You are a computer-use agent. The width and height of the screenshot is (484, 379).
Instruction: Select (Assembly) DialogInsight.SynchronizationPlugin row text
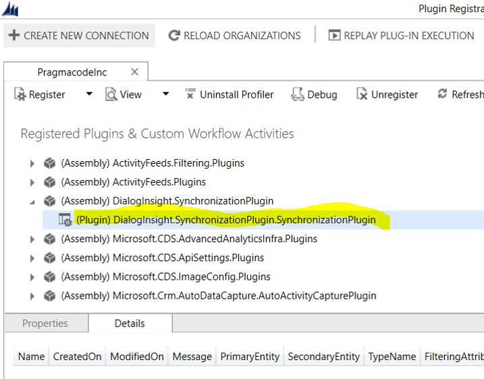pyautogui.click(x=167, y=201)
